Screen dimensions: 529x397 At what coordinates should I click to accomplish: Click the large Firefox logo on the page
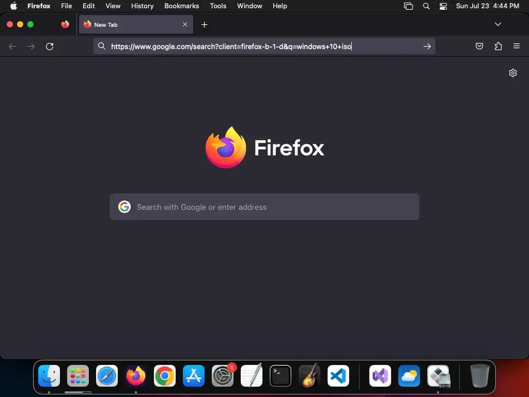pyautogui.click(x=226, y=147)
